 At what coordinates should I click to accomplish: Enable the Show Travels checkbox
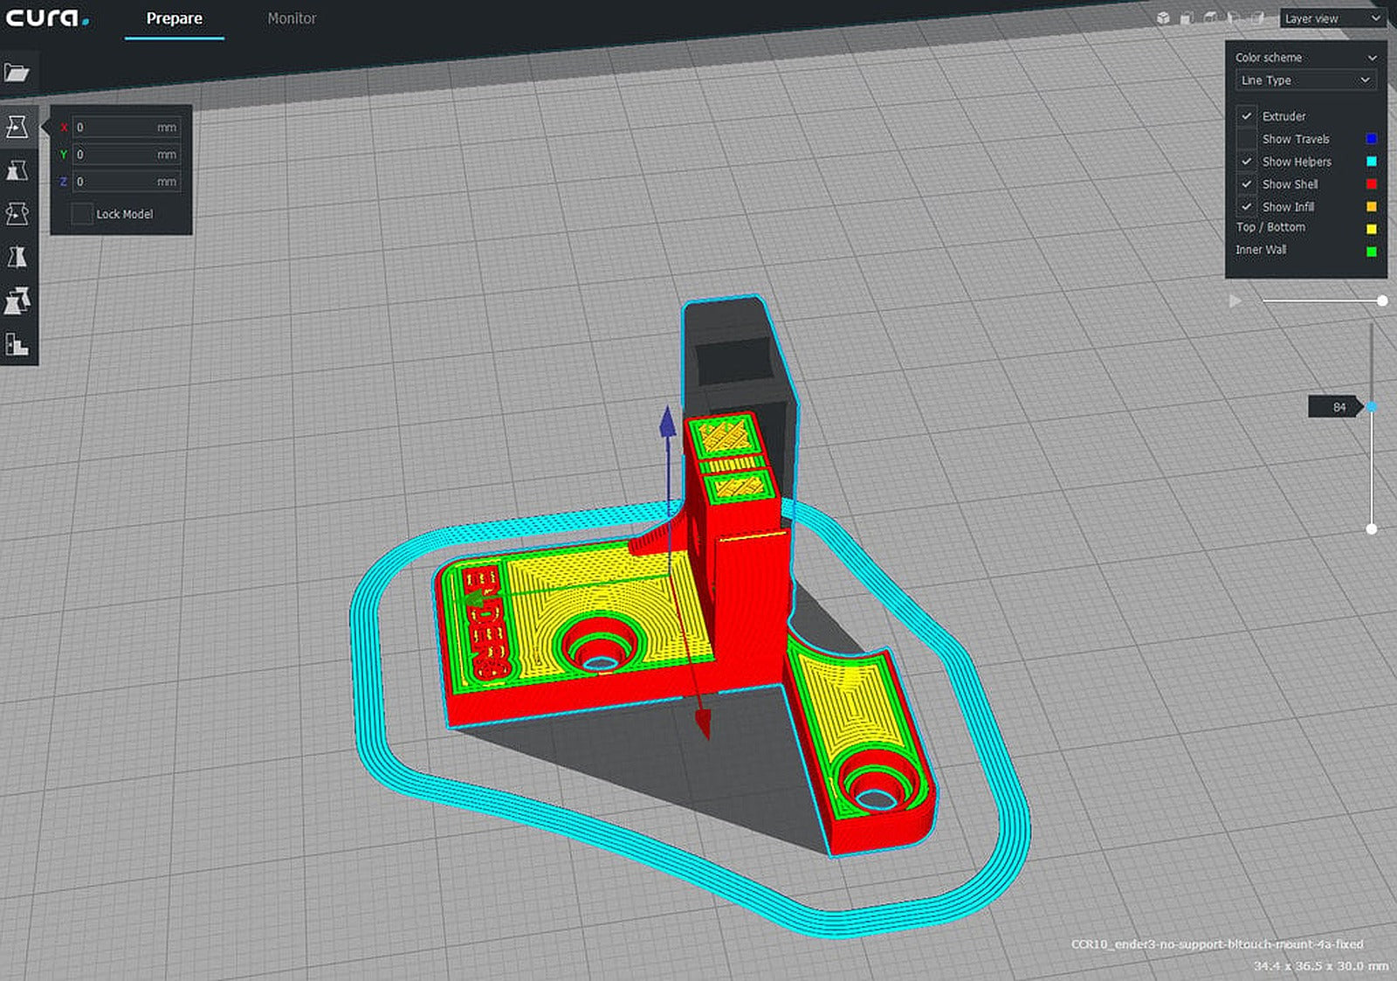pyautogui.click(x=1249, y=139)
